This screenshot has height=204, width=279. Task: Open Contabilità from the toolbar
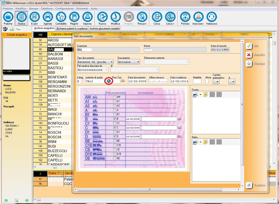click(61, 18)
